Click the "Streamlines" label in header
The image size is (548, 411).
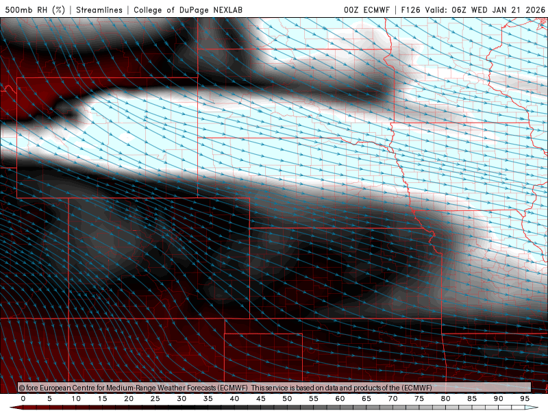click(99, 10)
